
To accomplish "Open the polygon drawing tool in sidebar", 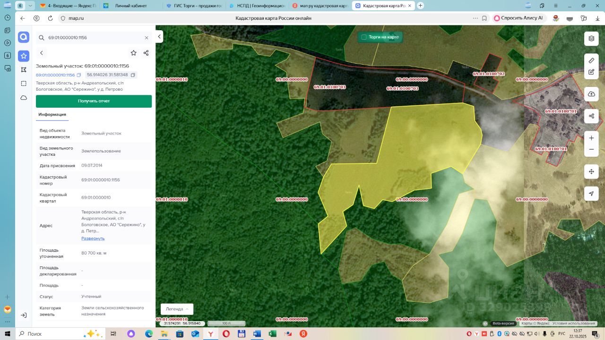I will pyautogui.click(x=24, y=70).
